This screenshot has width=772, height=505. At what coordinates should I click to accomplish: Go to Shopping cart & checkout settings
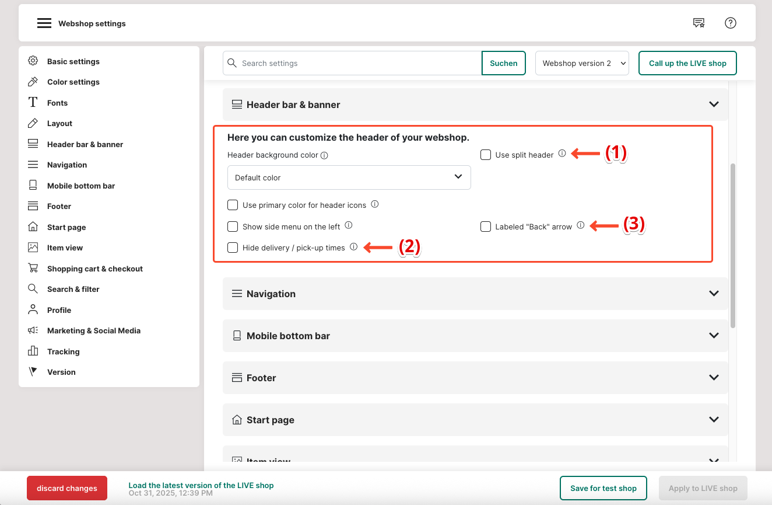pos(94,269)
